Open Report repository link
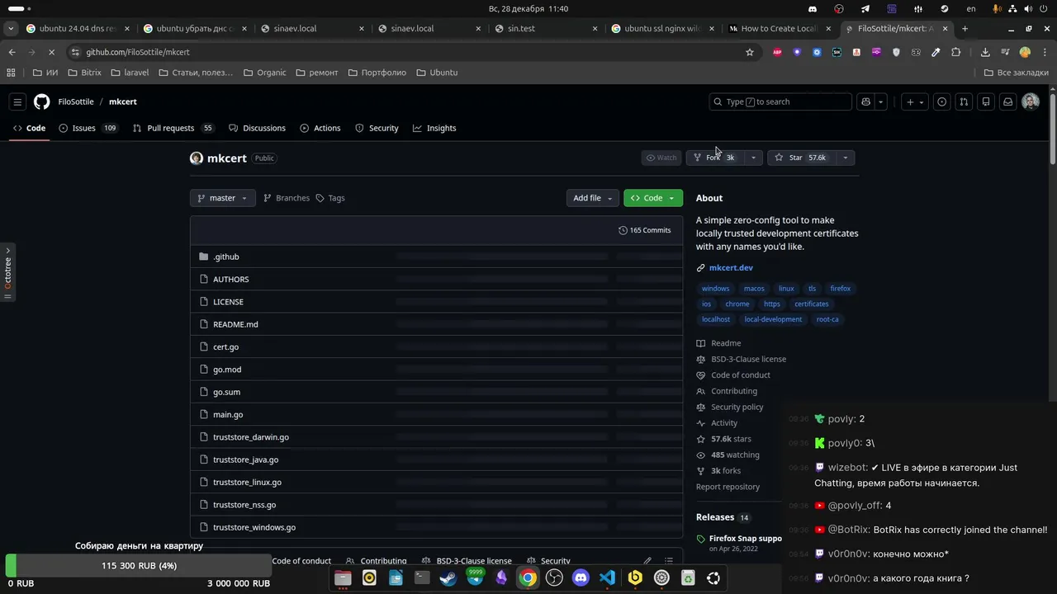 tap(728, 487)
